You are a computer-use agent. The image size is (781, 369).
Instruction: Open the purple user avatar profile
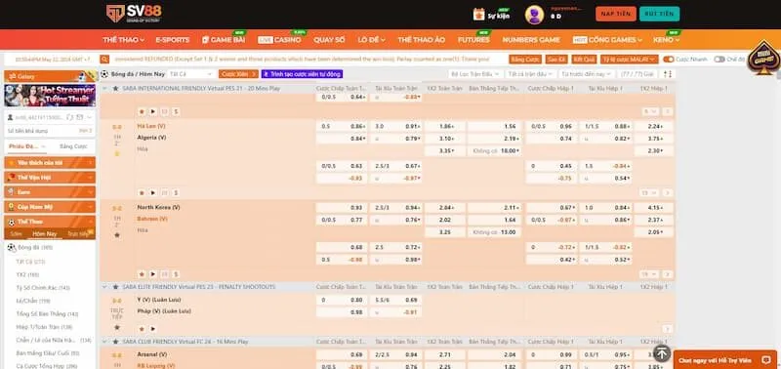point(534,15)
